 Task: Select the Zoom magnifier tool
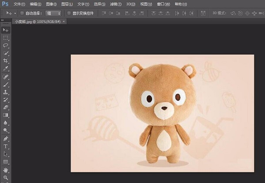tap(6, 177)
